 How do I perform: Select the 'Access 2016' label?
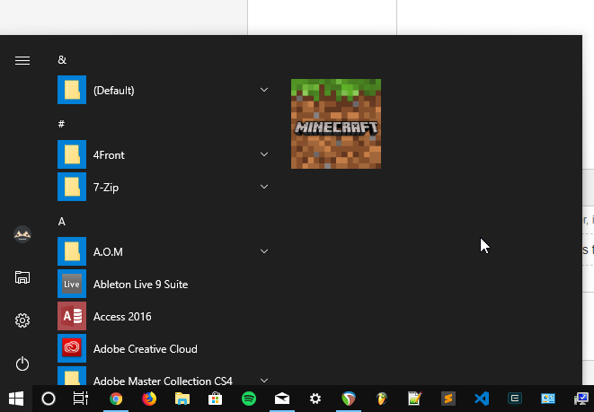coord(122,317)
